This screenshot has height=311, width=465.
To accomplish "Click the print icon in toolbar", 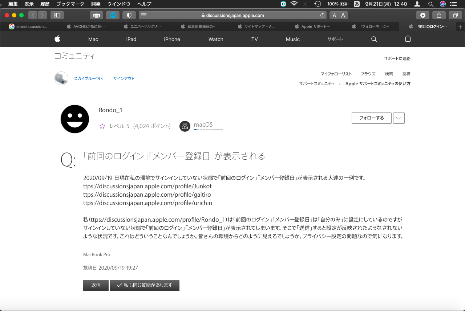I will (x=96, y=15).
